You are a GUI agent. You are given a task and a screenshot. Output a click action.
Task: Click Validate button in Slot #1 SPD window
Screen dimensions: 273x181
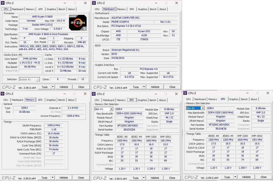click(x=155, y=178)
